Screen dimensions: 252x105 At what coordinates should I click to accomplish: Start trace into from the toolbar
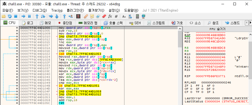(51, 16)
